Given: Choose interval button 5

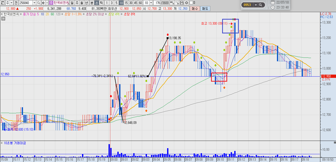Looking at the screenshot, I should (116, 3).
